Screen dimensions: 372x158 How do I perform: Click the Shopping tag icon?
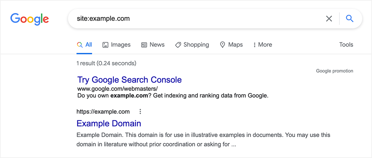click(178, 45)
